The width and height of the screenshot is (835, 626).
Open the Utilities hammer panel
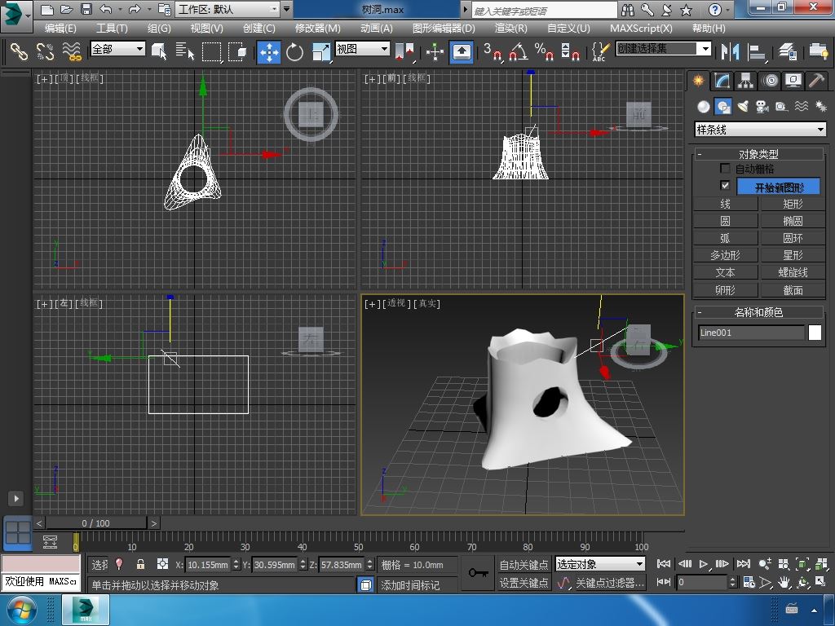point(817,81)
